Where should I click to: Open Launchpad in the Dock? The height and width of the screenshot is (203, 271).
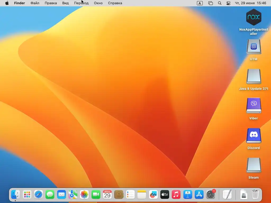coord(27,195)
